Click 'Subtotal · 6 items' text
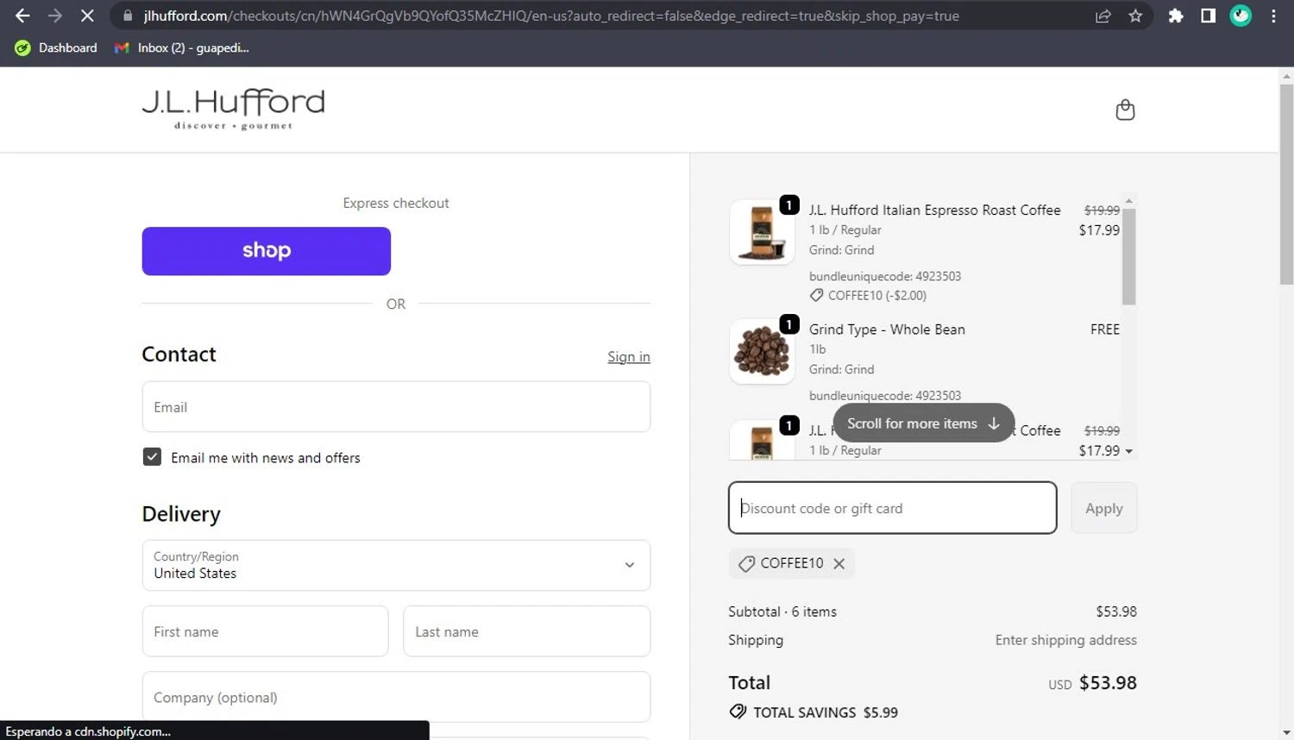1294x740 pixels. [x=782, y=611]
